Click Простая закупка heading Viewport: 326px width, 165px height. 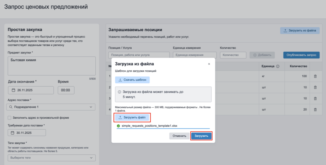(x=25, y=30)
